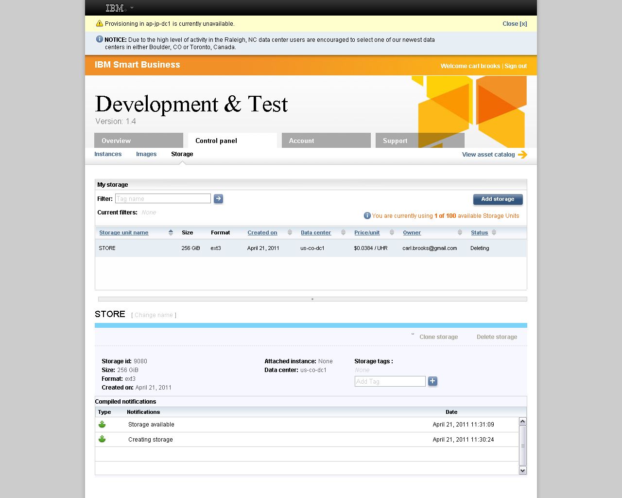Image resolution: width=622 pixels, height=498 pixels.
Task: Click the $0.0384 / UHR price cell
Action: pyautogui.click(x=371, y=248)
